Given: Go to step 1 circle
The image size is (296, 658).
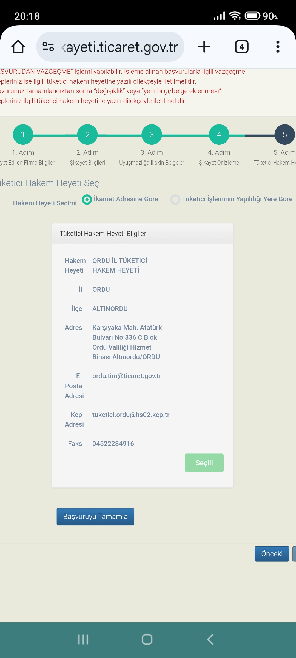Looking at the screenshot, I should point(23,134).
